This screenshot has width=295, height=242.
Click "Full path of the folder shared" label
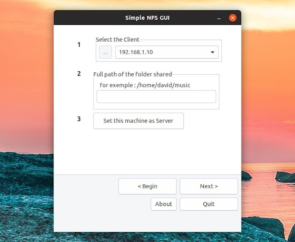point(133,74)
